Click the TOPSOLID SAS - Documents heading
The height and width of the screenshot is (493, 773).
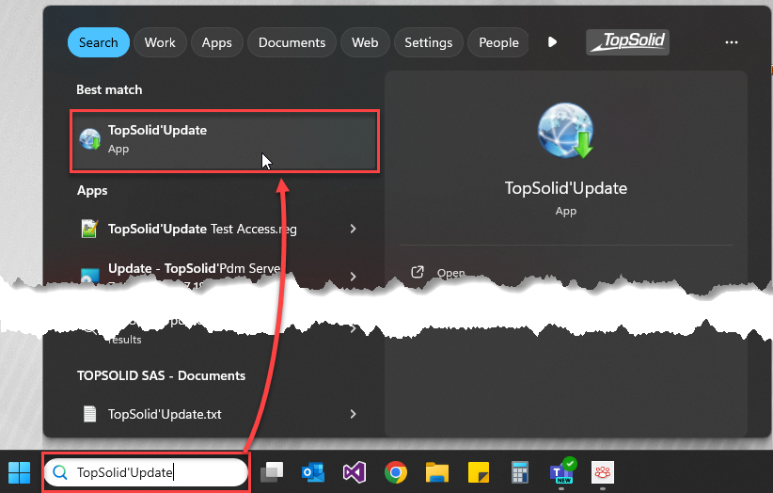pyautogui.click(x=161, y=375)
